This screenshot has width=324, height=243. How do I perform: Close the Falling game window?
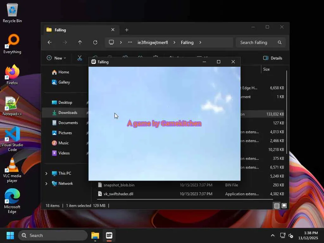(233, 62)
